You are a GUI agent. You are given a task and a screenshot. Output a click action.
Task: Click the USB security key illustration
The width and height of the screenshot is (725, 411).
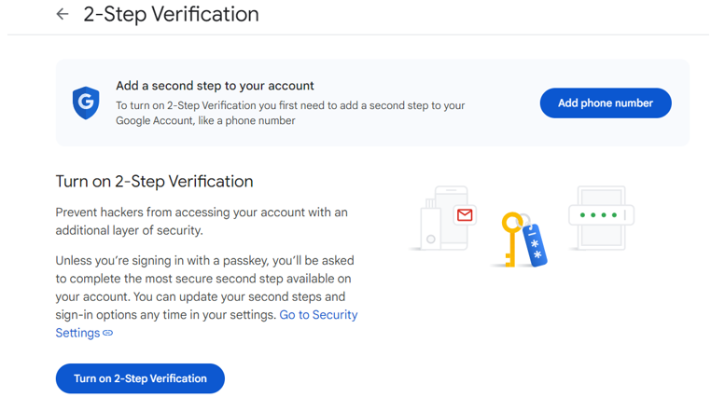pyautogui.click(x=430, y=225)
